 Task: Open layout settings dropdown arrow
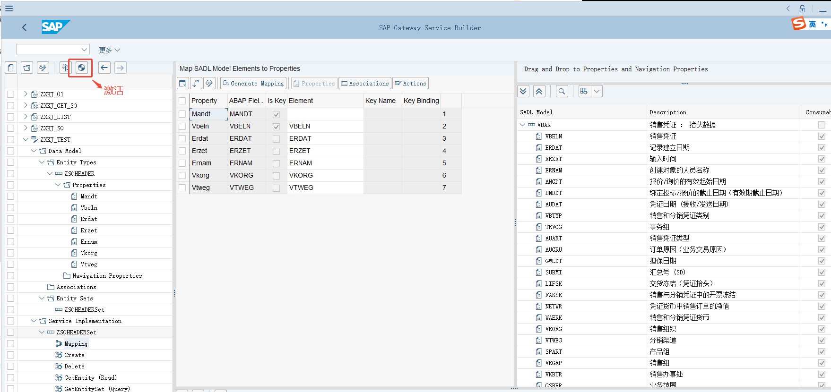tap(597, 91)
